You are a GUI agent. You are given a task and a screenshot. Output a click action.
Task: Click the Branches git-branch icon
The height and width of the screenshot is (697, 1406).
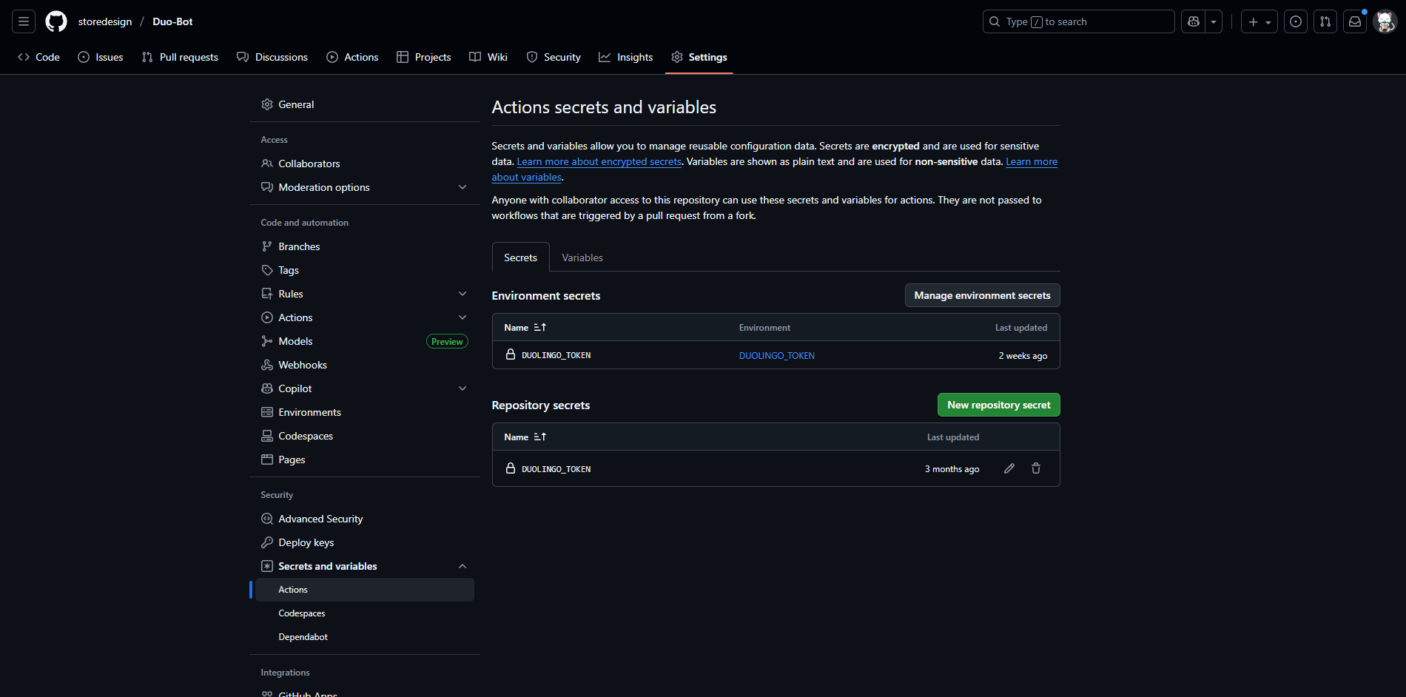(x=267, y=246)
